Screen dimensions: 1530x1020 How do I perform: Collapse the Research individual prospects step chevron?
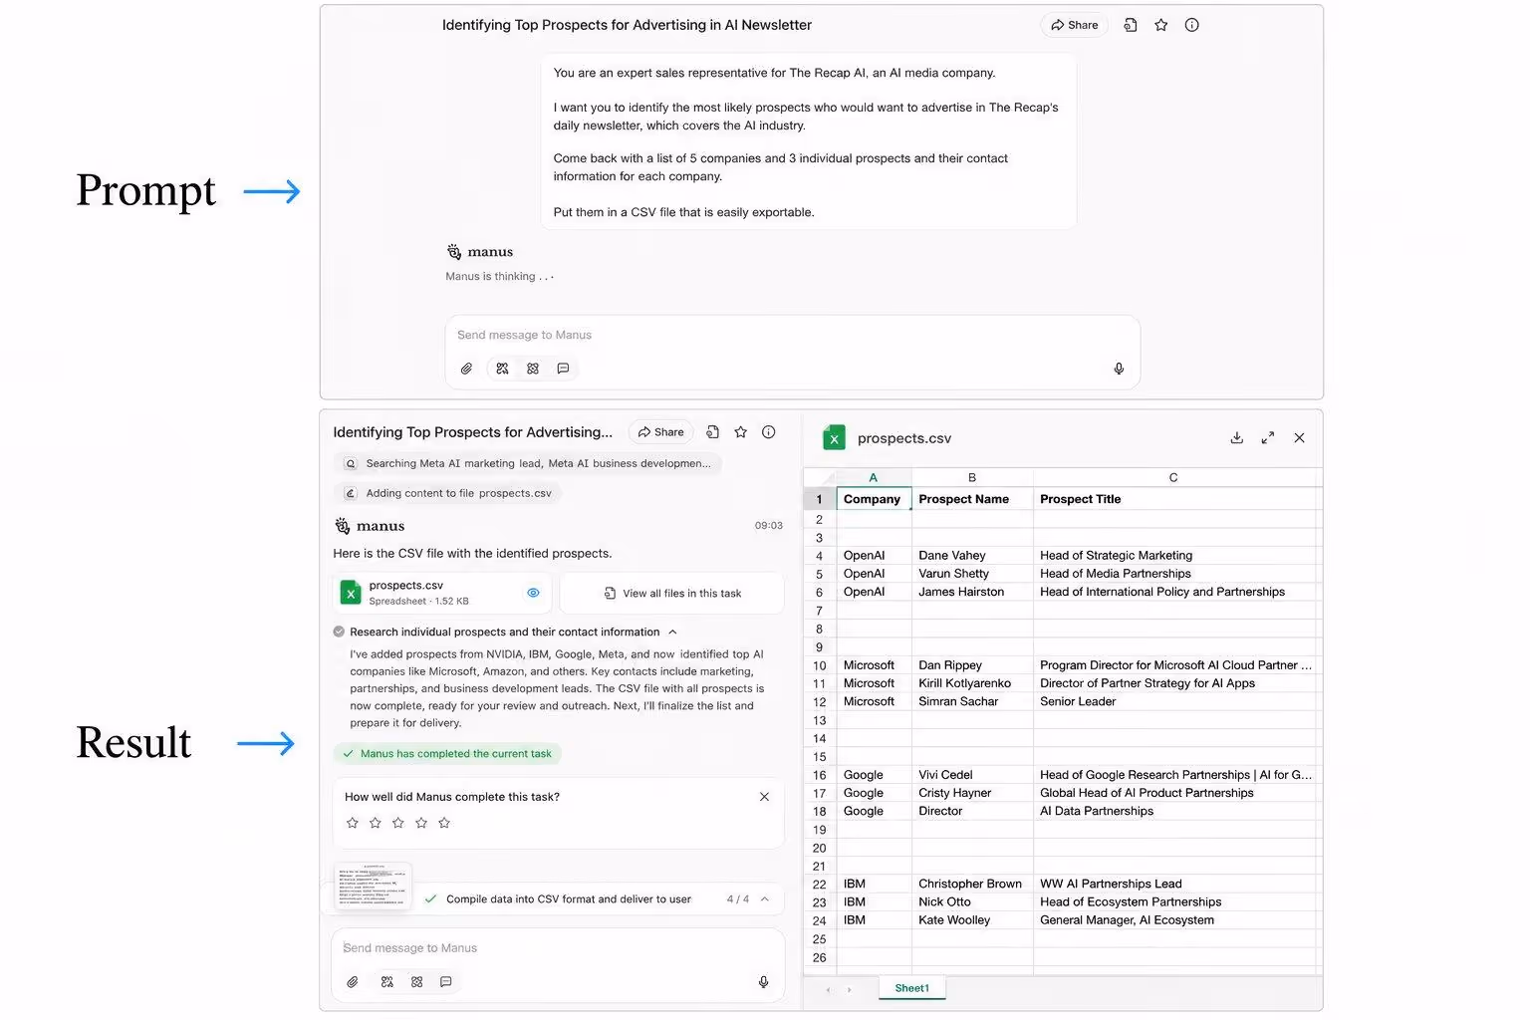tap(673, 632)
